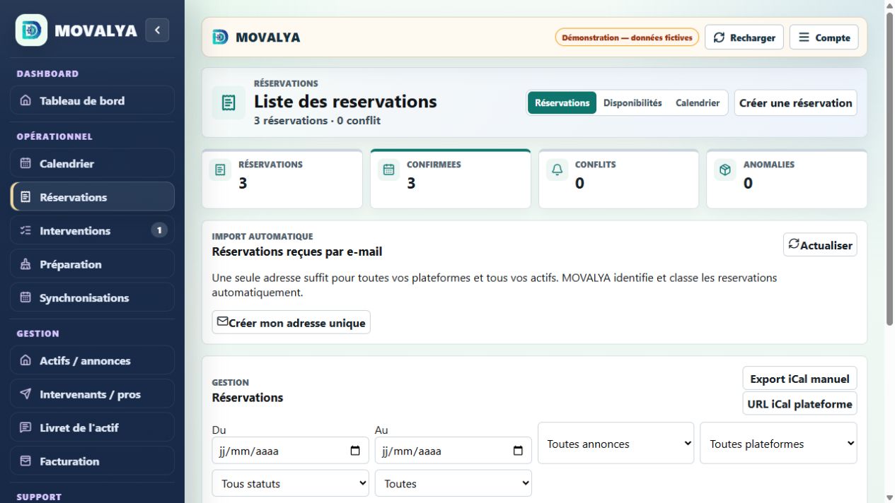
Task: Click the archive icon beside Facturation
Action: coord(25,461)
